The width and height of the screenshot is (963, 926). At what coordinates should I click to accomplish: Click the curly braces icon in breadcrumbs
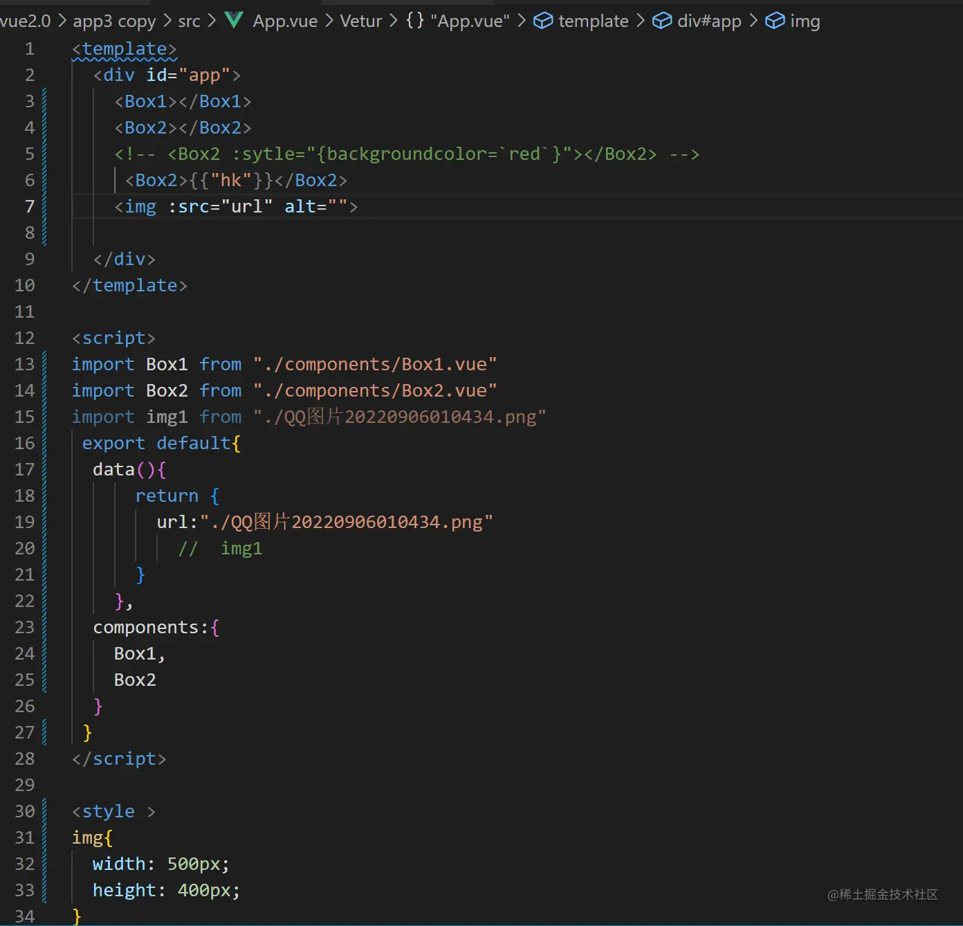(415, 20)
